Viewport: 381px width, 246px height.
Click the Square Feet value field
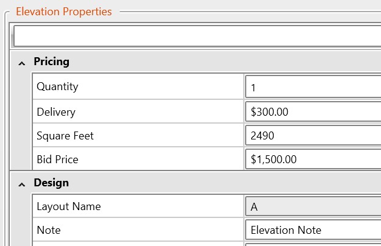click(313, 136)
